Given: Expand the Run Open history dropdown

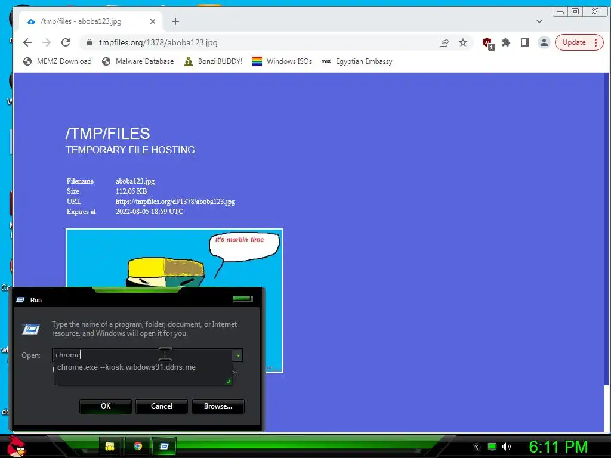Looking at the screenshot, I should (237, 355).
